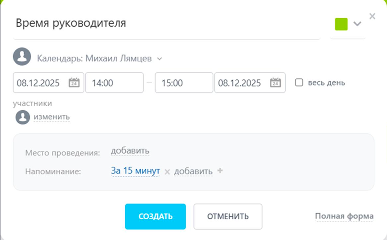Click the СОЗДАТЬ button
This screenshot has width=387, height=240.
155,216
